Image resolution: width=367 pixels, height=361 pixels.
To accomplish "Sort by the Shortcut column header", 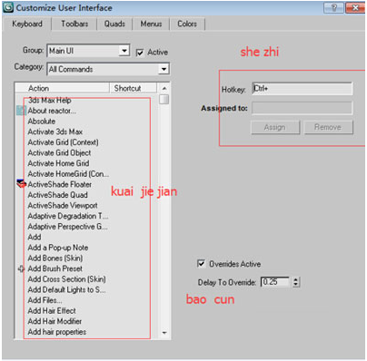I will click(x=133, y=88).
